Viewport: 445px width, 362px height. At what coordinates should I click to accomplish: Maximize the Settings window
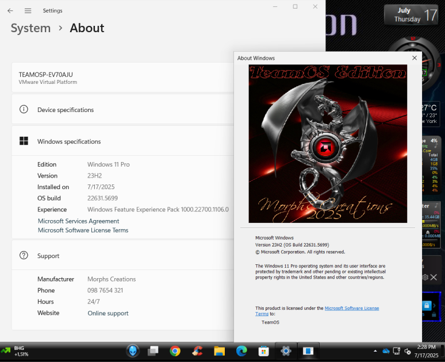click(x=295, y=6)
